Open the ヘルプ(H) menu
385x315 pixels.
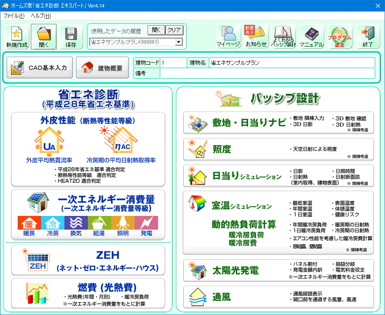point(41,16)
